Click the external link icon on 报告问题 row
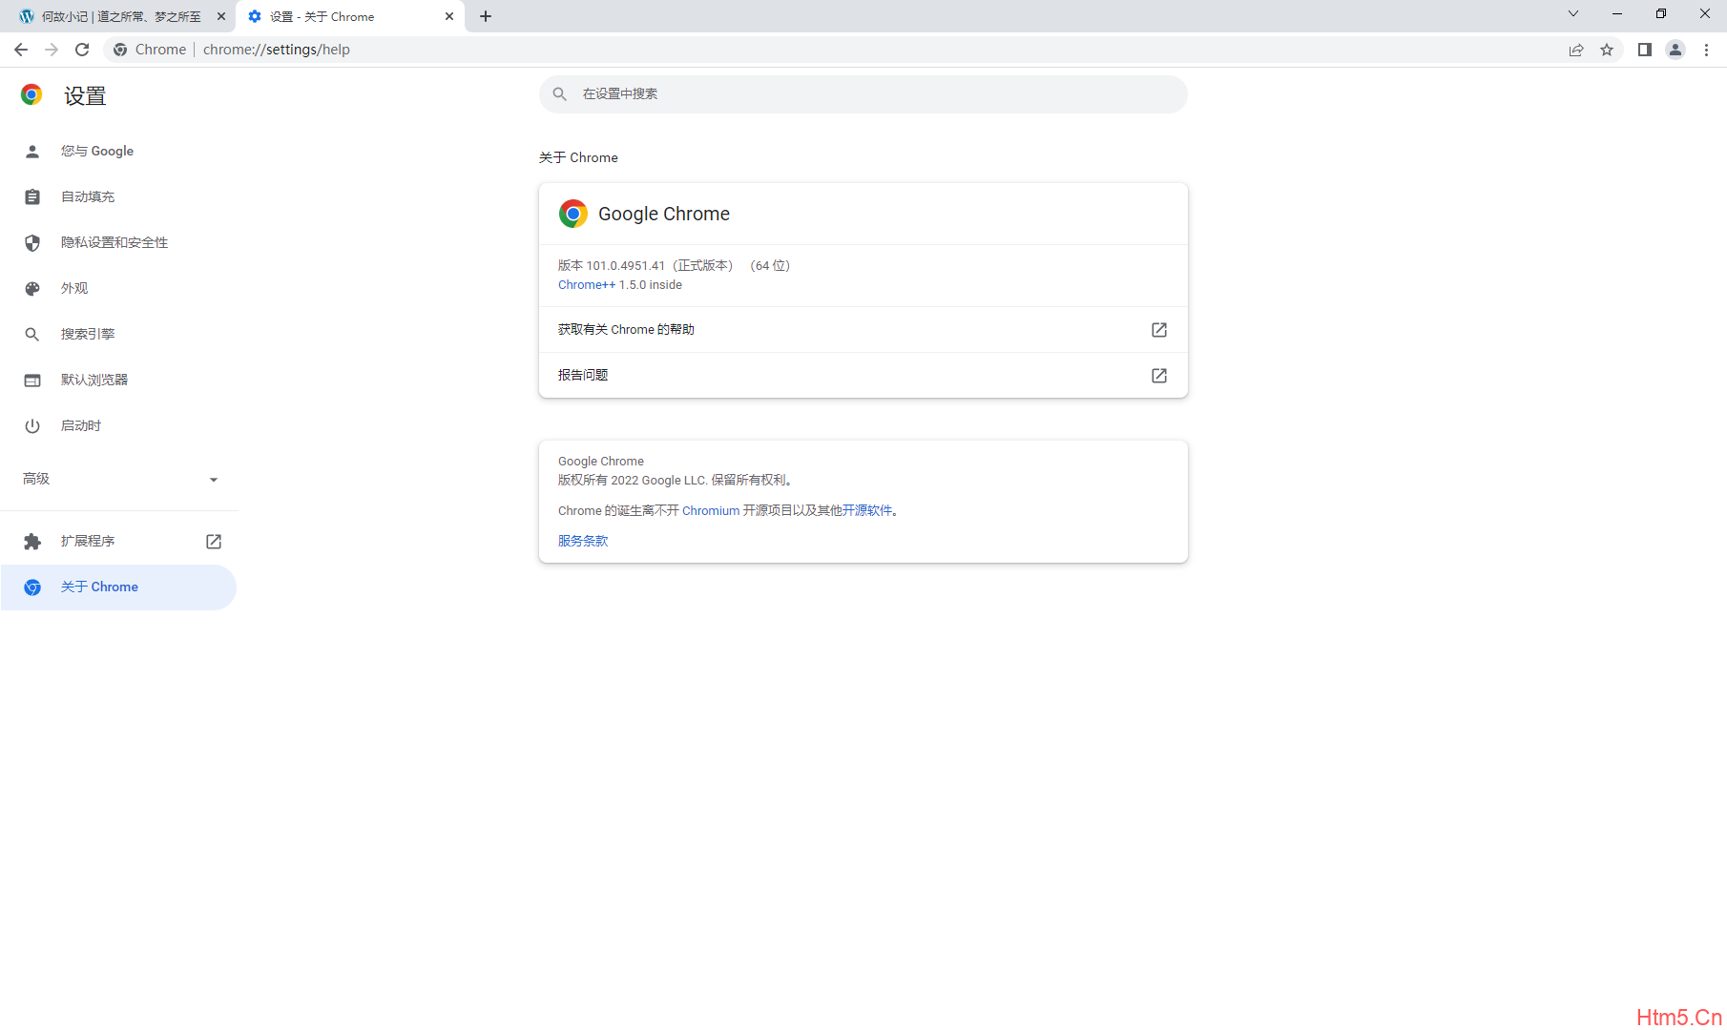 pos(1159,376)
